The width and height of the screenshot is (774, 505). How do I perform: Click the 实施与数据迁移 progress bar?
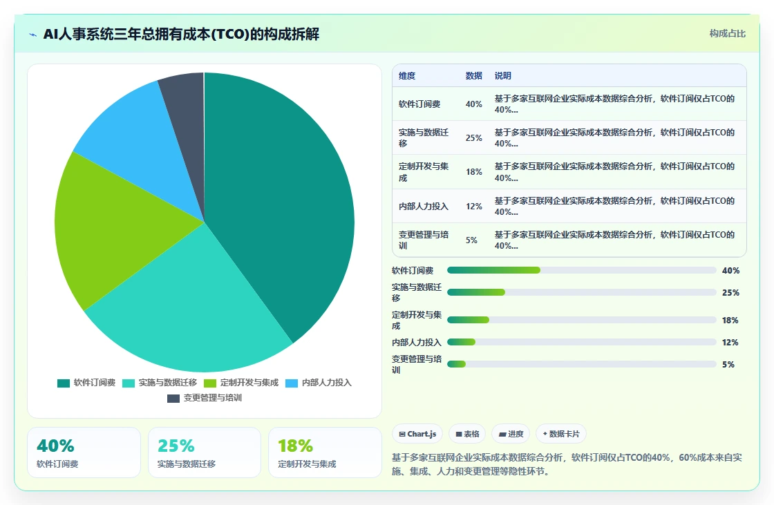(581, 292)
